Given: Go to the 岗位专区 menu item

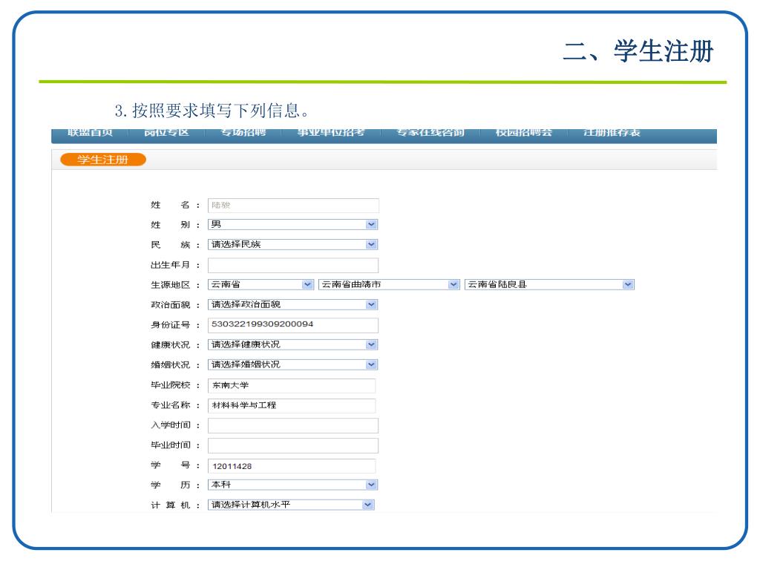Looking at the screenshot, I should 166,134.
